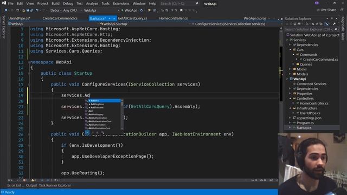Viewport: 347px width, 195px height.
Task: Open the ConfigureServices member navigation dropdown
Action: pyautogui.click(x=236, y=24)
